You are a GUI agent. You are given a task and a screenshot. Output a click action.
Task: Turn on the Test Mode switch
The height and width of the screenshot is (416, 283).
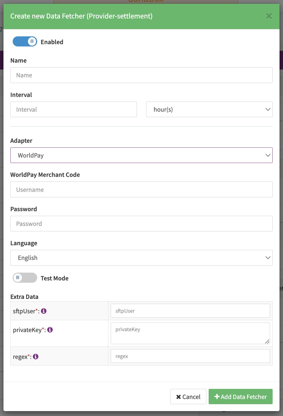[25, 278]
